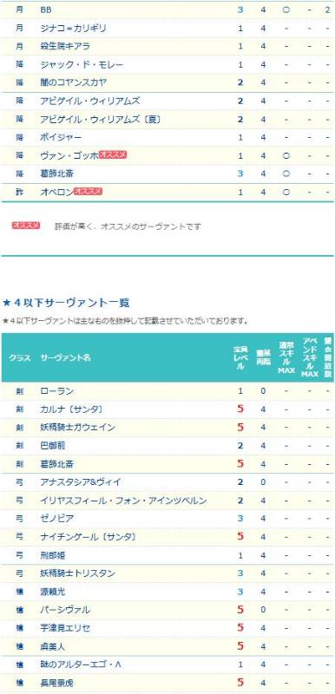Click the オススメ legend badge below the table
Image resolution: width=335 pixels, height=694 pixels.
(26, 226)
